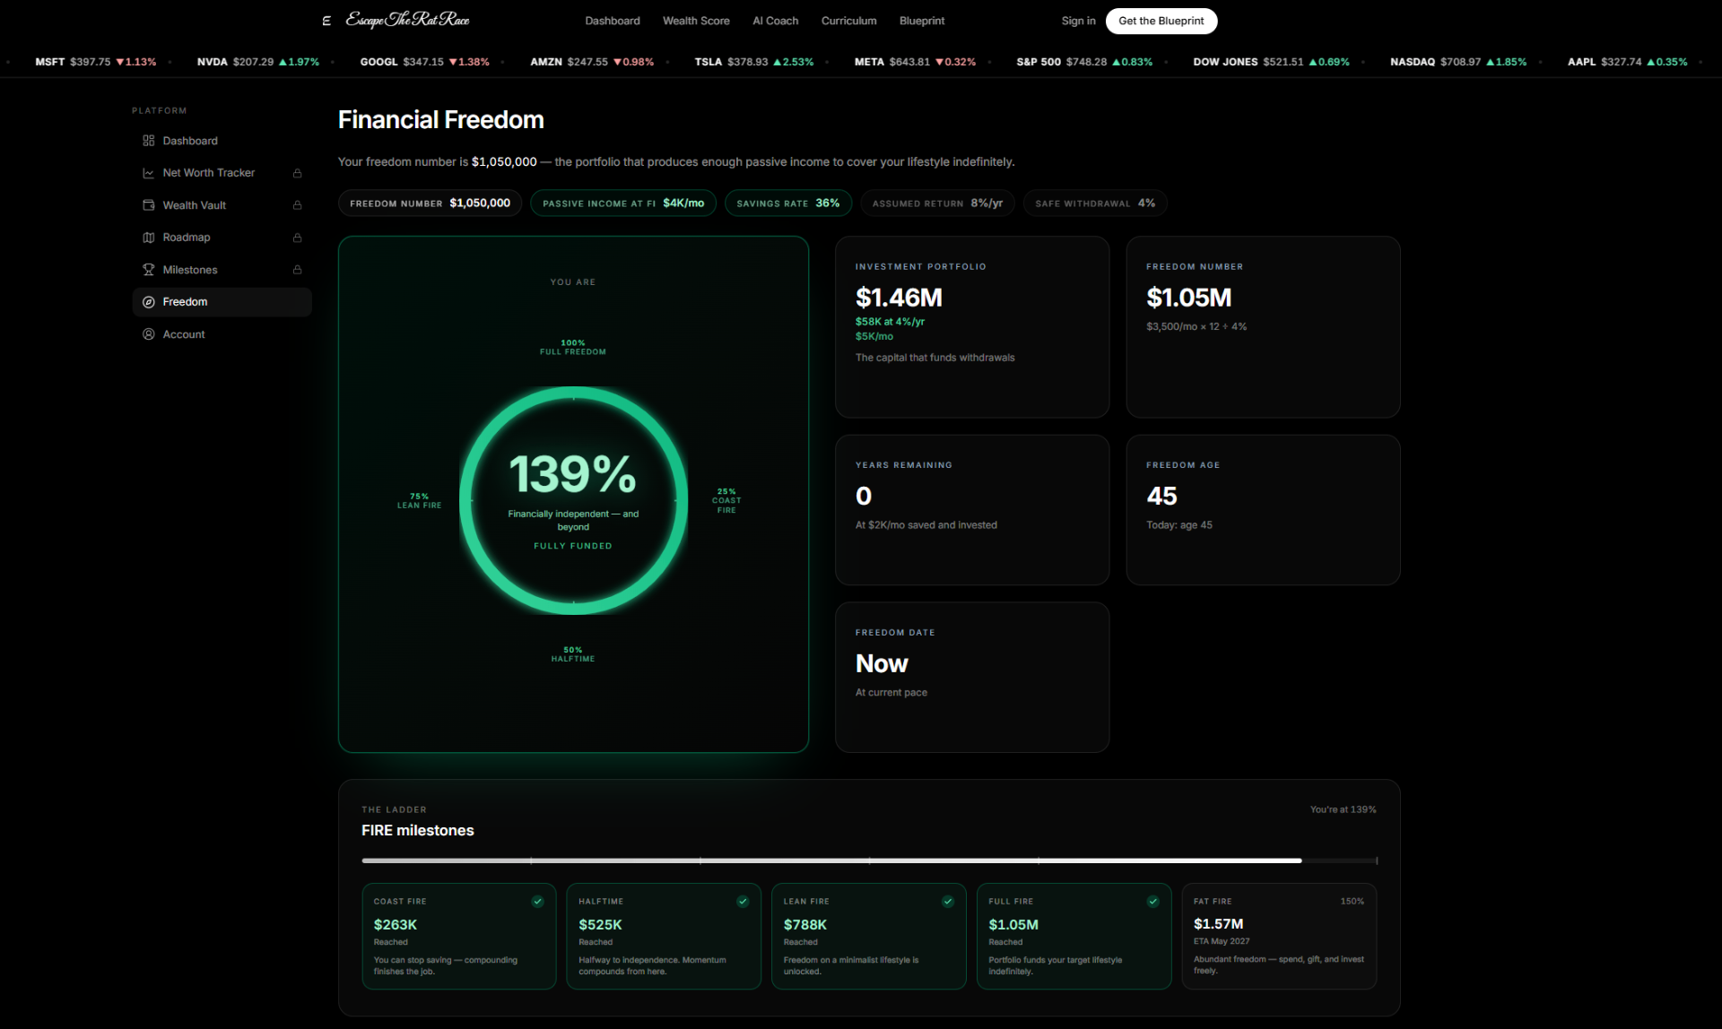Select the Halftime $525K milestone card

tap(664, 937)
